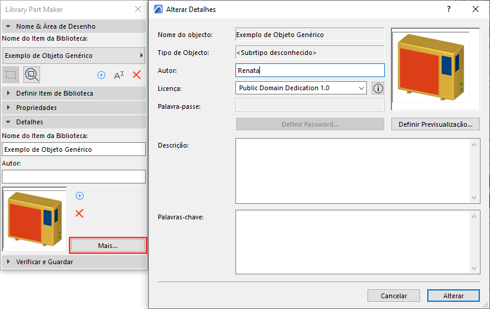Screen dimensions: 490x309
Task: Open the license information icon
Action: click(378, 88)
